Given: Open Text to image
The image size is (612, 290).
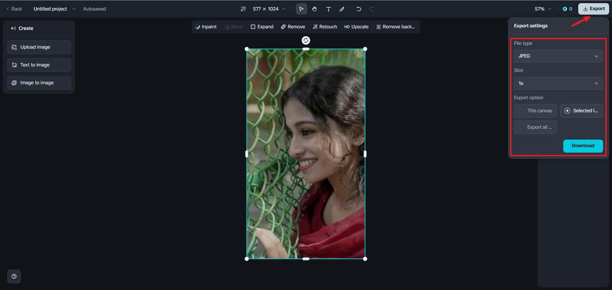Looking at the screenshot, I should (x=39, y=65).
